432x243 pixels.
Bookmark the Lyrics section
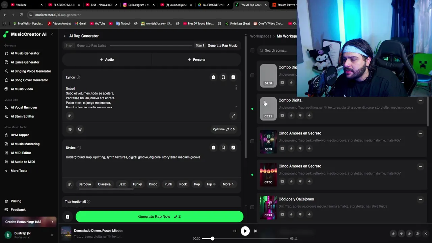point(223,77)
